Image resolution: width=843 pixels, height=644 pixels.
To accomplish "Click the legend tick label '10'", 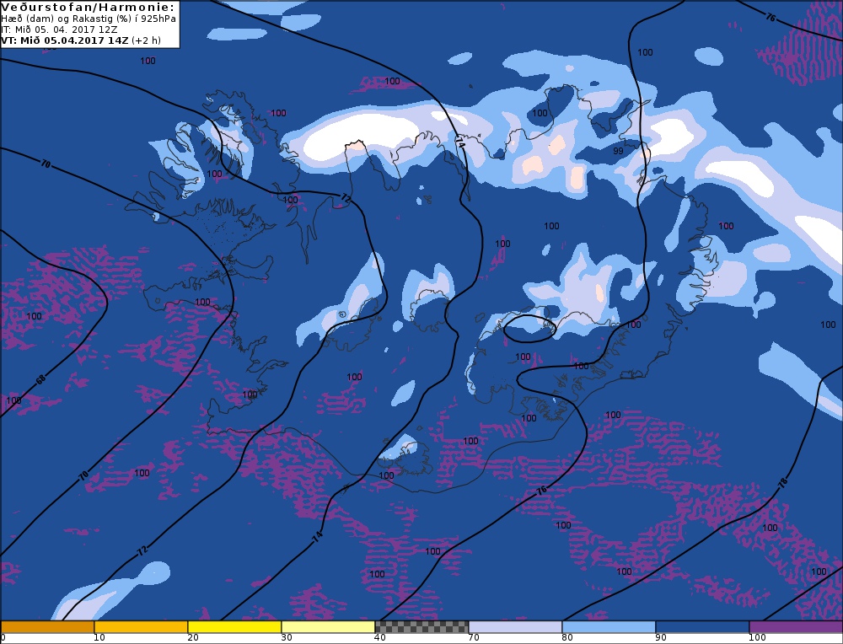I will click(x=99, y=638).
